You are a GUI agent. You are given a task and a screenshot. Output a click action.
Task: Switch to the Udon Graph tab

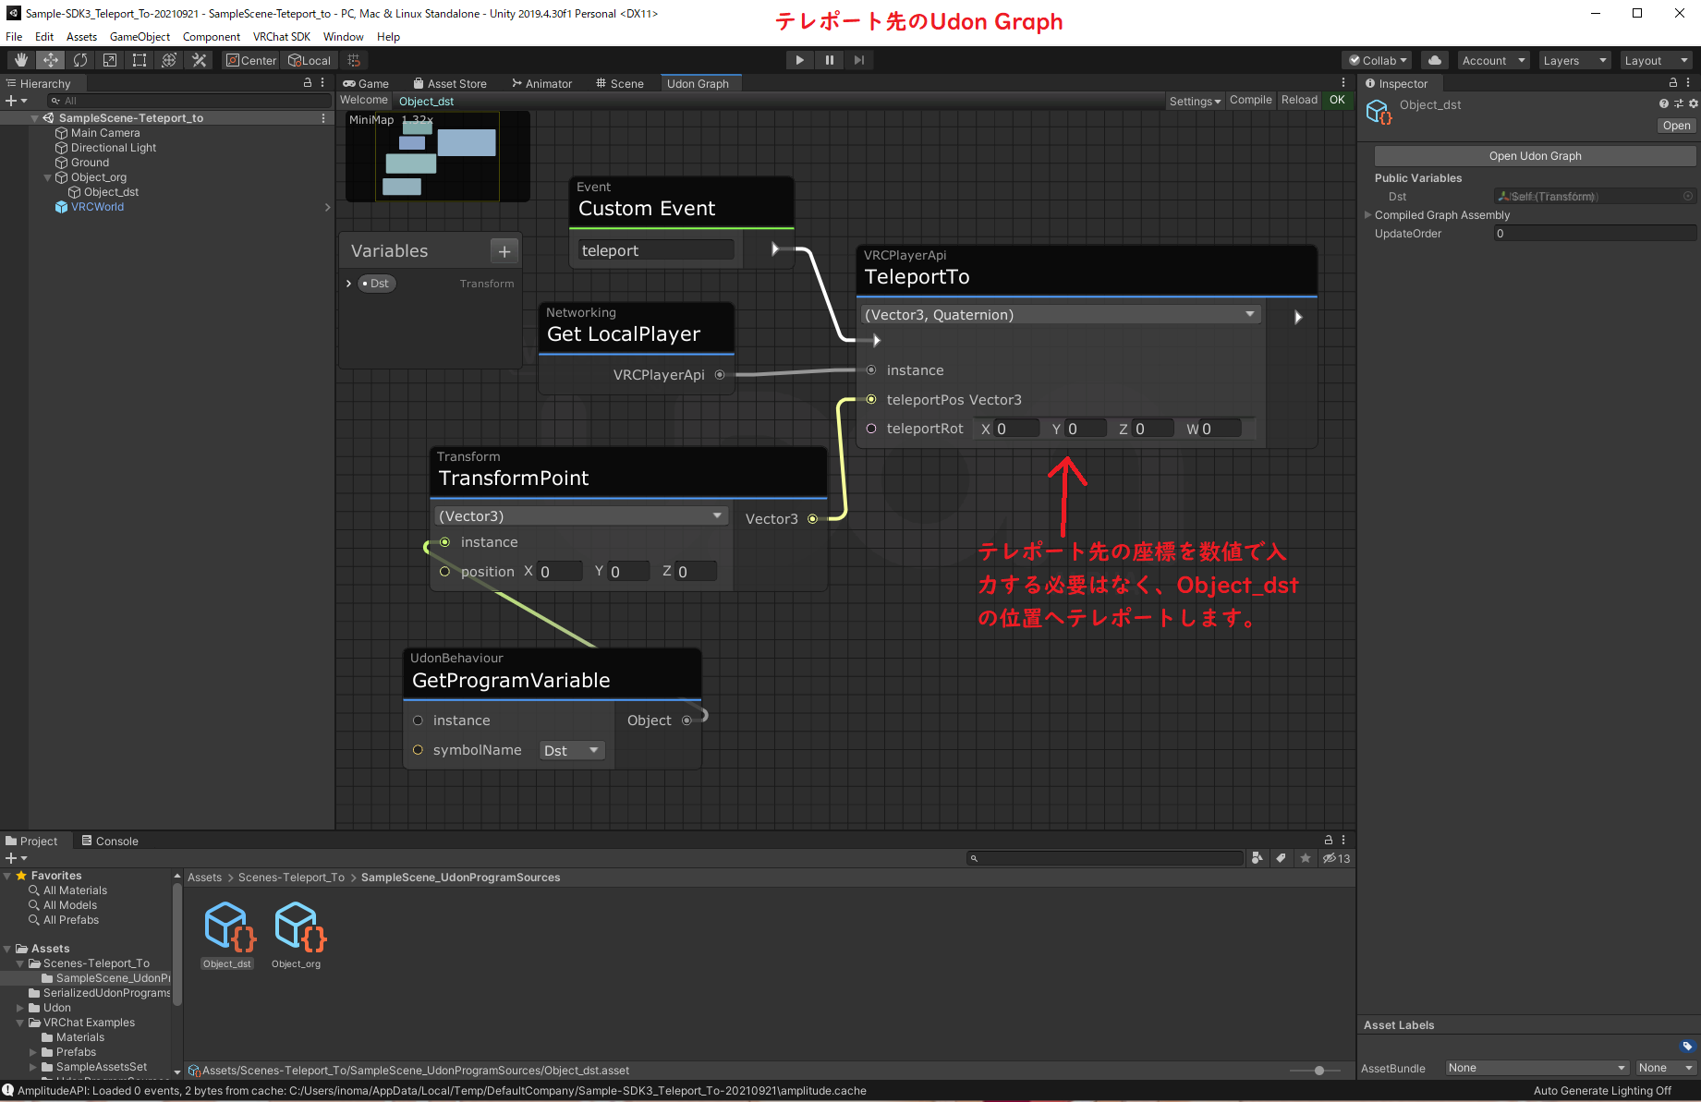699,82
